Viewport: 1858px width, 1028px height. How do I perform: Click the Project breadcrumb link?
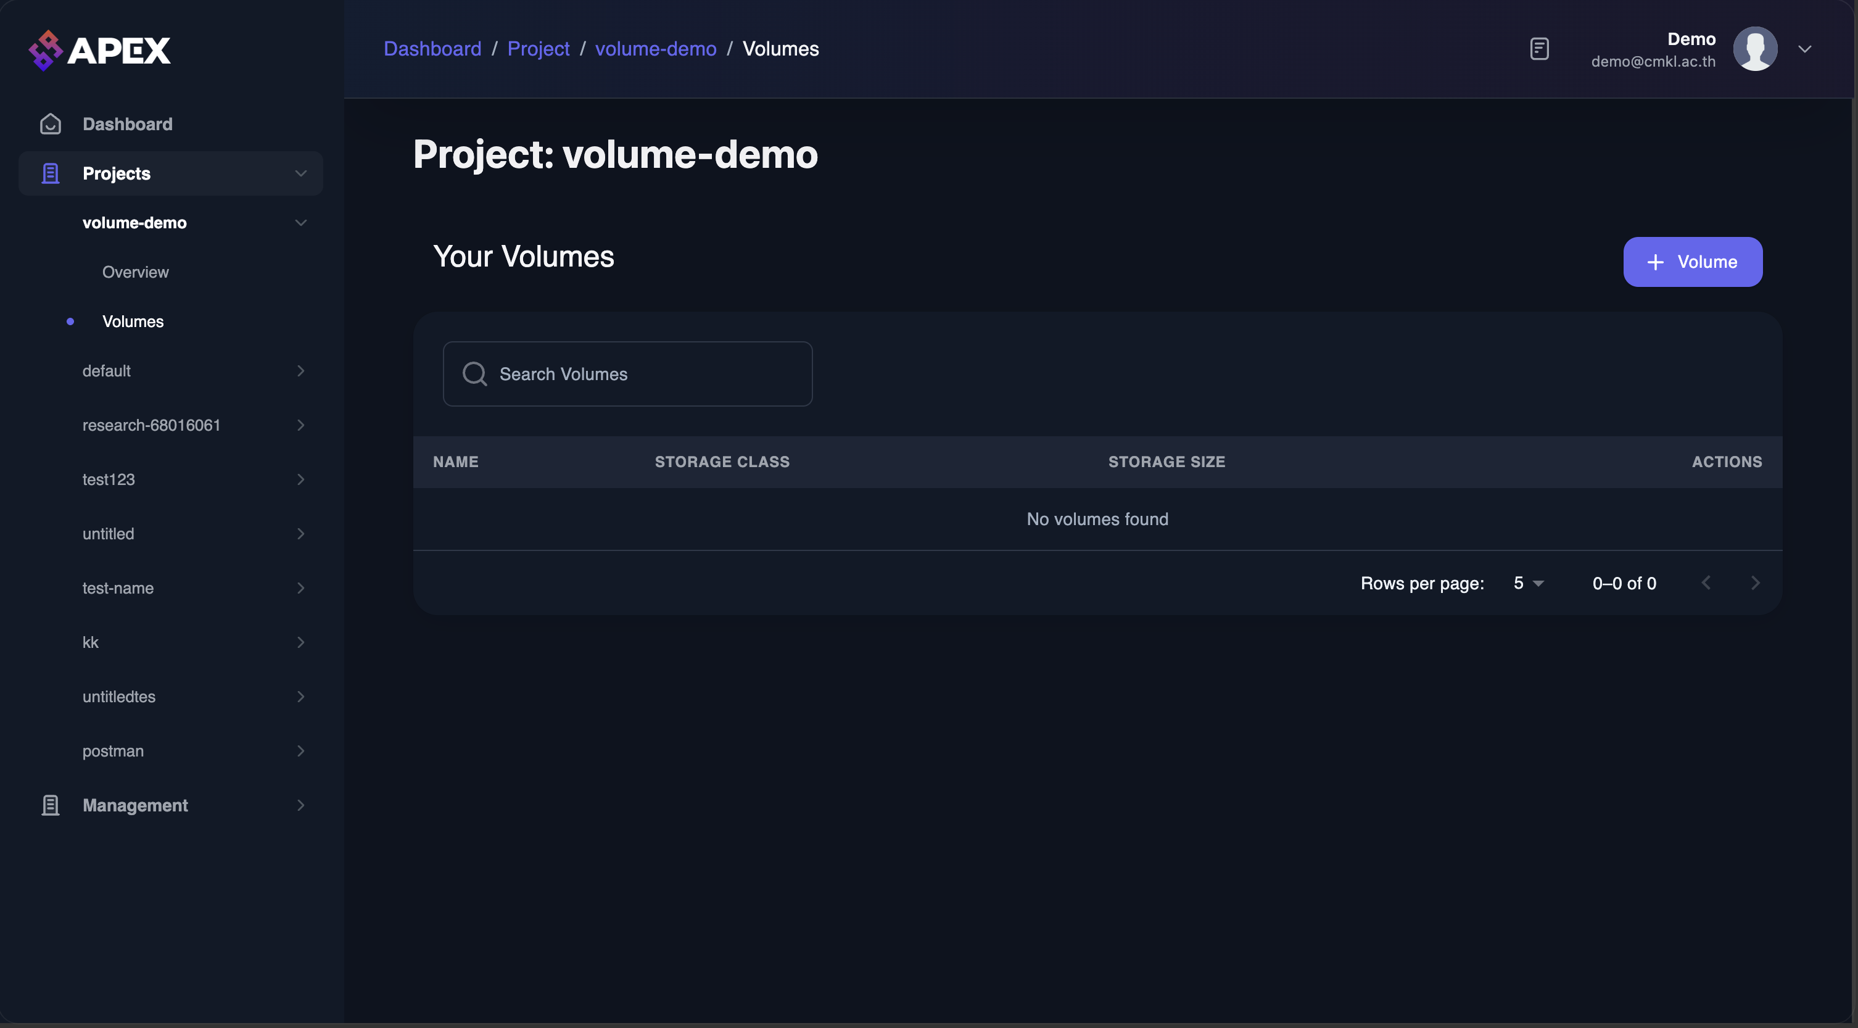[x=538, y=49]
